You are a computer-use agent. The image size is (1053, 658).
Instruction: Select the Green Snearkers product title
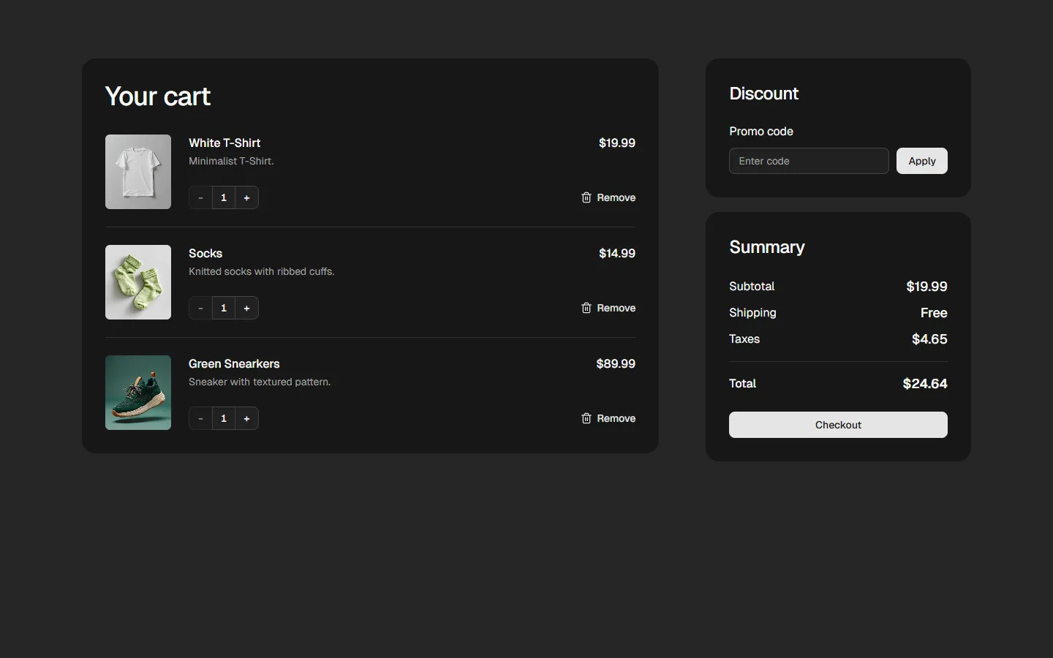coord(234,363)
